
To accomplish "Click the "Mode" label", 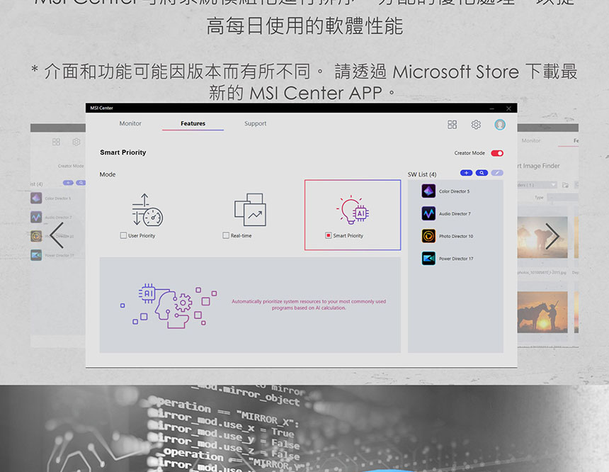I will tap(108, 174).
